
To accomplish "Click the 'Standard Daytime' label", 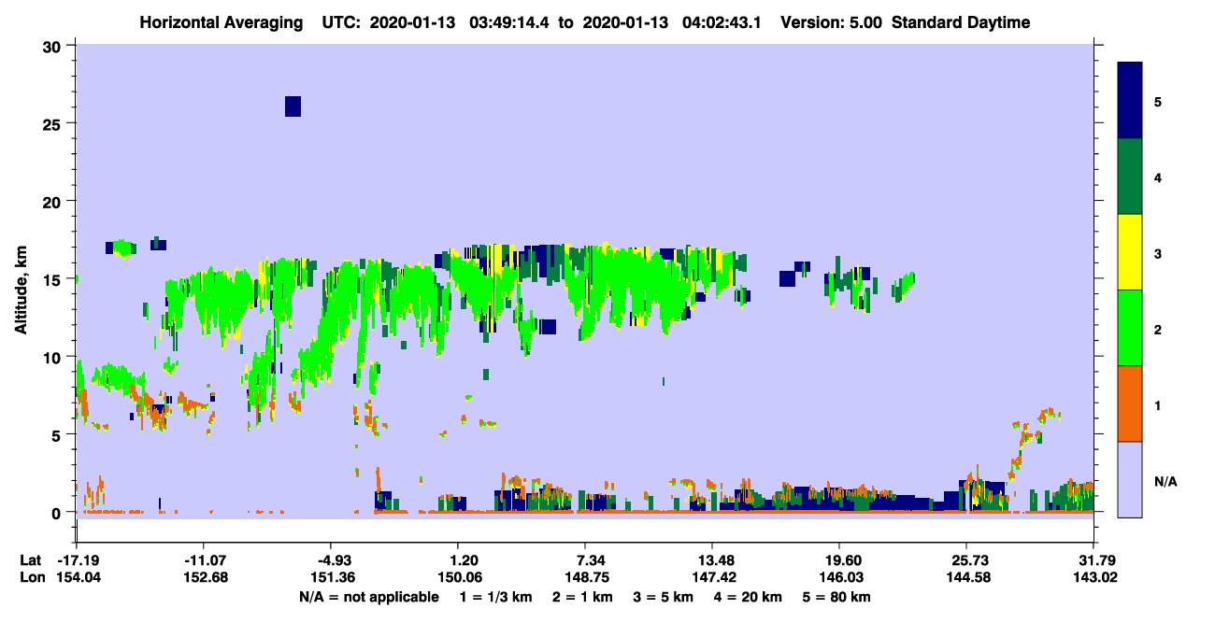I will (961, 22).
